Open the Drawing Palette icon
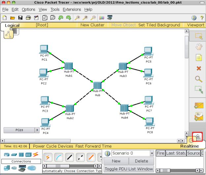This screenshot has width=206, height=175. (102, 18)
